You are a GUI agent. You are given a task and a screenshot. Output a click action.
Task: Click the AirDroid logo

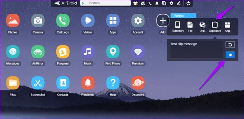click(65, 3)
